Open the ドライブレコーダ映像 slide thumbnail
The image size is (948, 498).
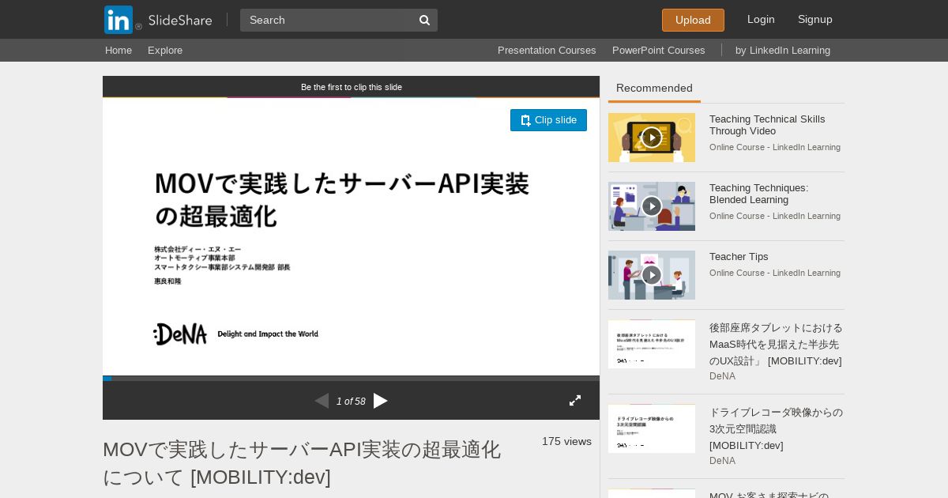click(x=652, y=428)
